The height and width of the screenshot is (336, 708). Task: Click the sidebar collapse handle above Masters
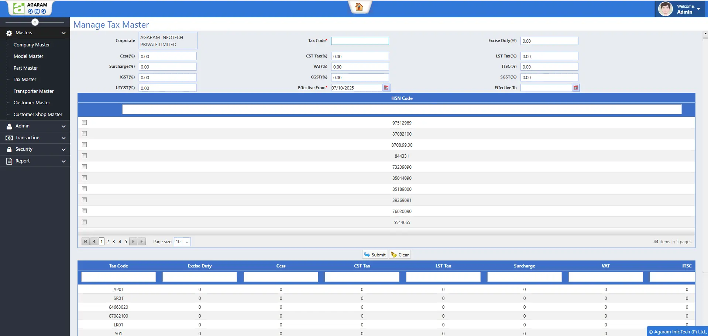[x=35, y=22]
